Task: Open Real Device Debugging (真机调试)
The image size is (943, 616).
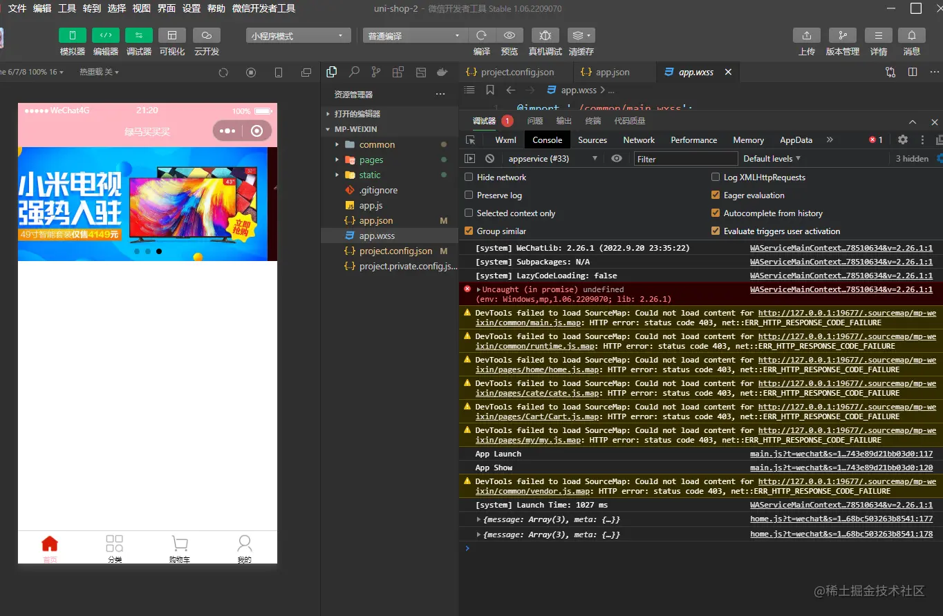Action: click(545, 35)
